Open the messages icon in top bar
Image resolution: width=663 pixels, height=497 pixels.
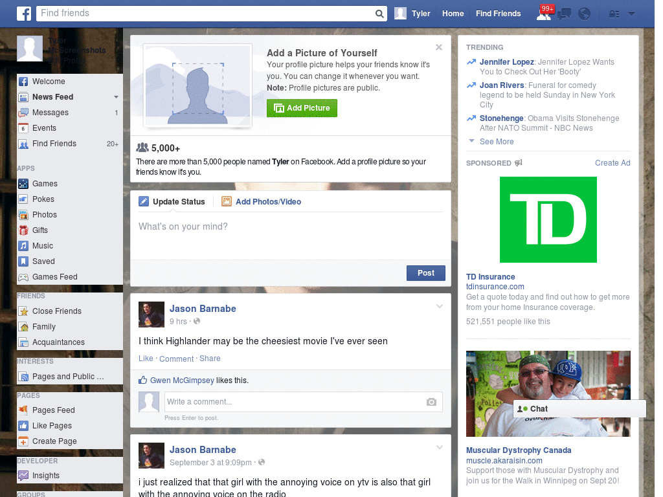(x=564, y=14)
